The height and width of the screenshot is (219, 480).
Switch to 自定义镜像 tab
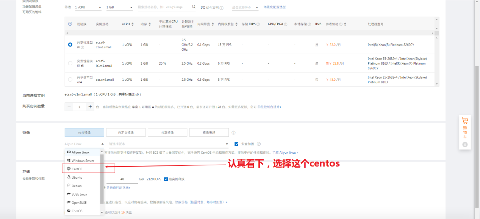click(x=126, y=133)
